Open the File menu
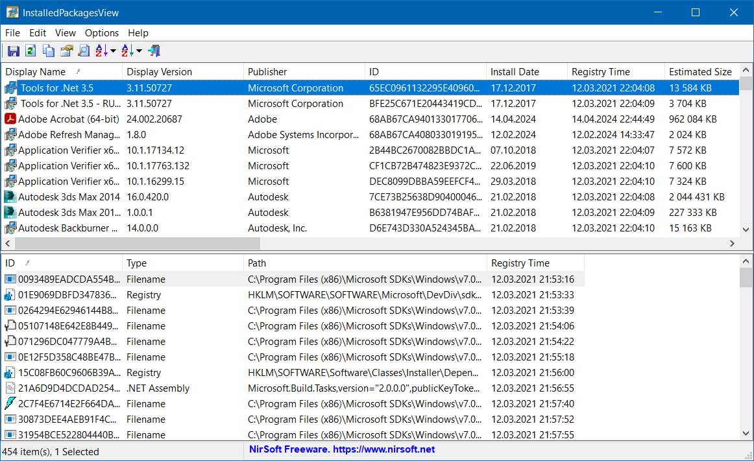This screenshot has height=461, width=754. click(x=12, y=32)
